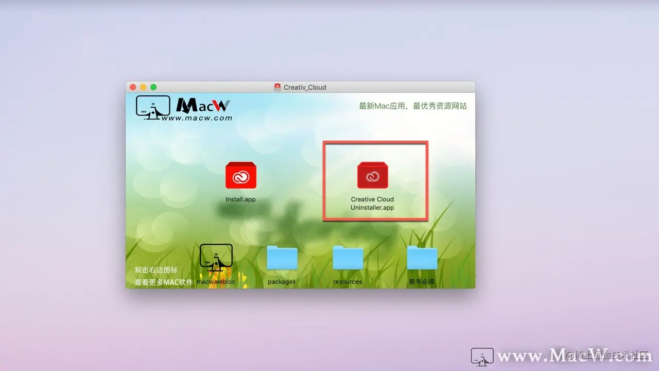Click the Install.app file name label
Image resolution: width=659 pixels, height=371 pixels.
[x=240, y=199]
